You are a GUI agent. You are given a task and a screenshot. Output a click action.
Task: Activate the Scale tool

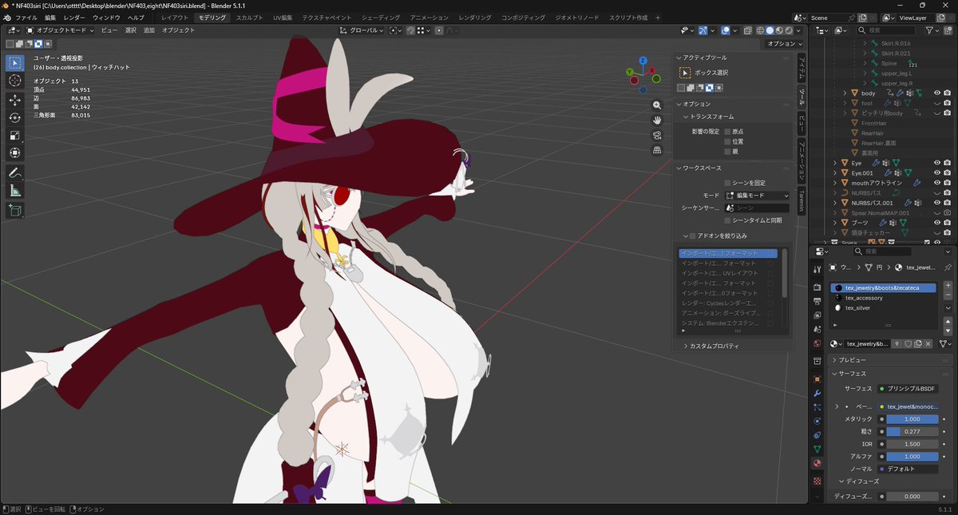(x=15, y=135)
